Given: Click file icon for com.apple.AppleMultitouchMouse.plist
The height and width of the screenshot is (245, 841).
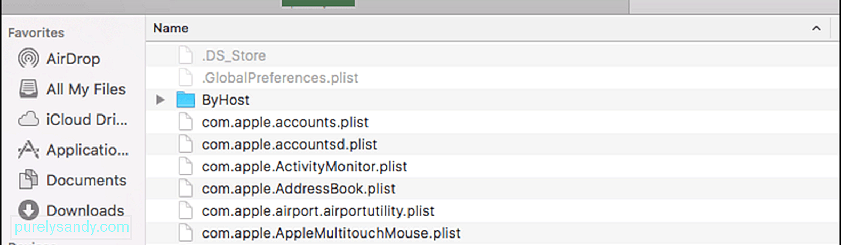Looking at the screenshot, I should [185, 233].
